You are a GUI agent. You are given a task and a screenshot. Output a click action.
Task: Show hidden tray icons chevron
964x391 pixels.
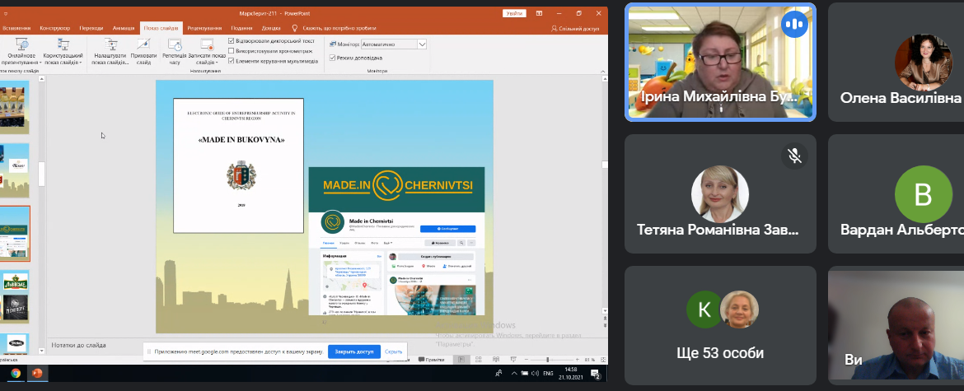515,373
